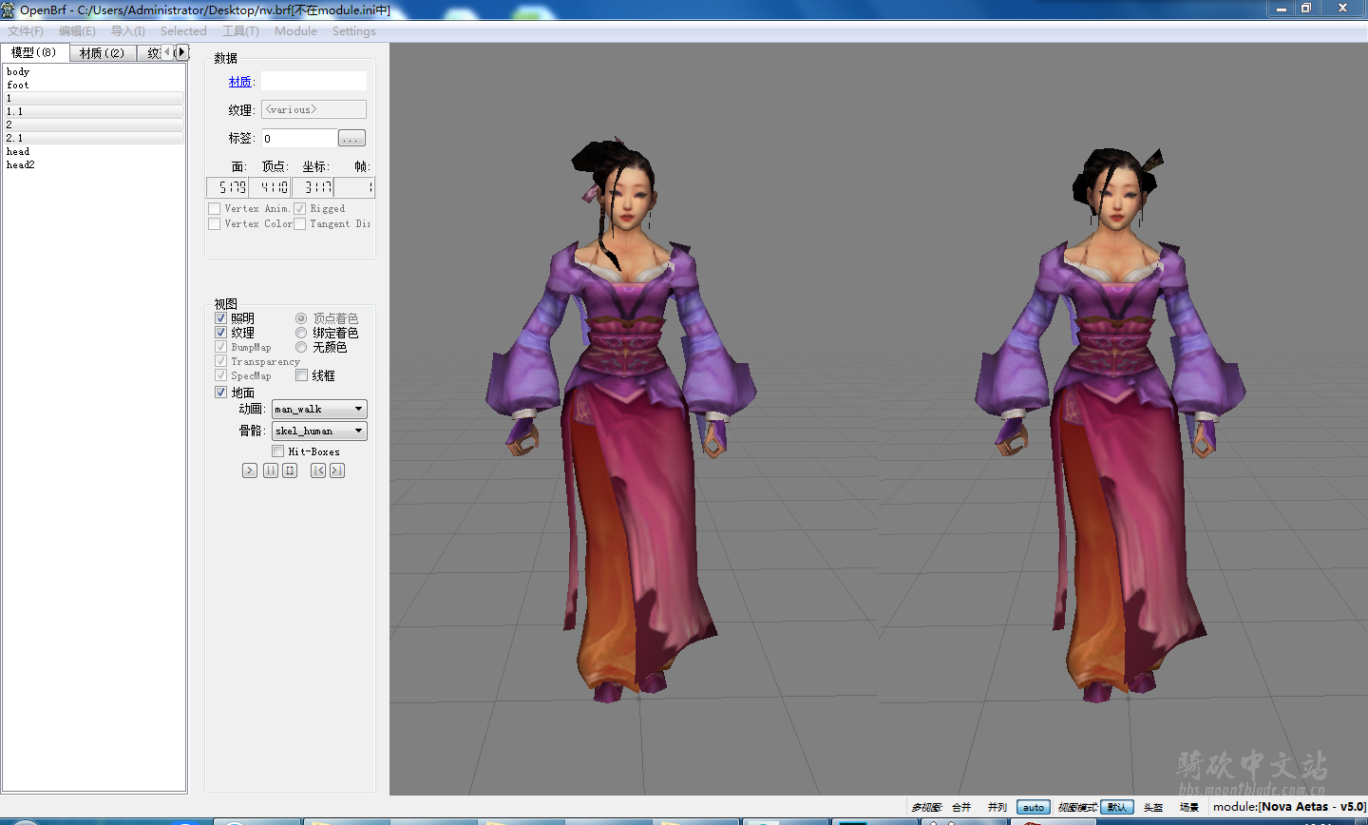Viewport: 1368px width, 825px height.
Task: Step back one animation frame
Action: tap(318, 470)
